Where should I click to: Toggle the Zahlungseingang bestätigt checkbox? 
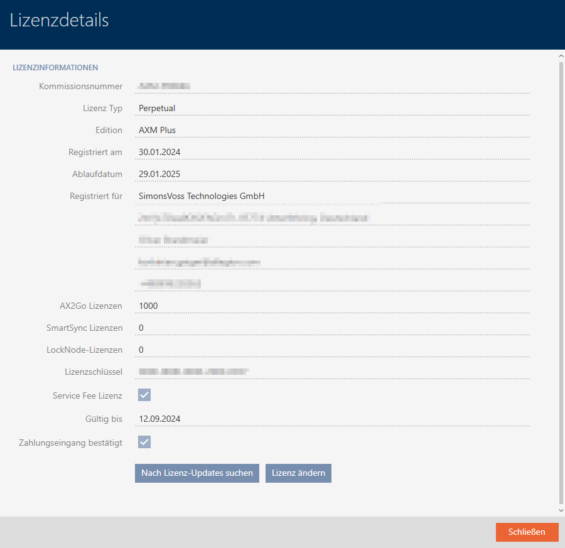(x=144, y=442)
